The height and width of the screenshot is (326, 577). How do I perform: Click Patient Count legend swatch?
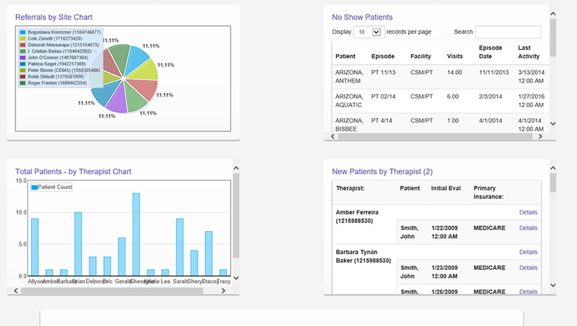click(x=34, y=187)
